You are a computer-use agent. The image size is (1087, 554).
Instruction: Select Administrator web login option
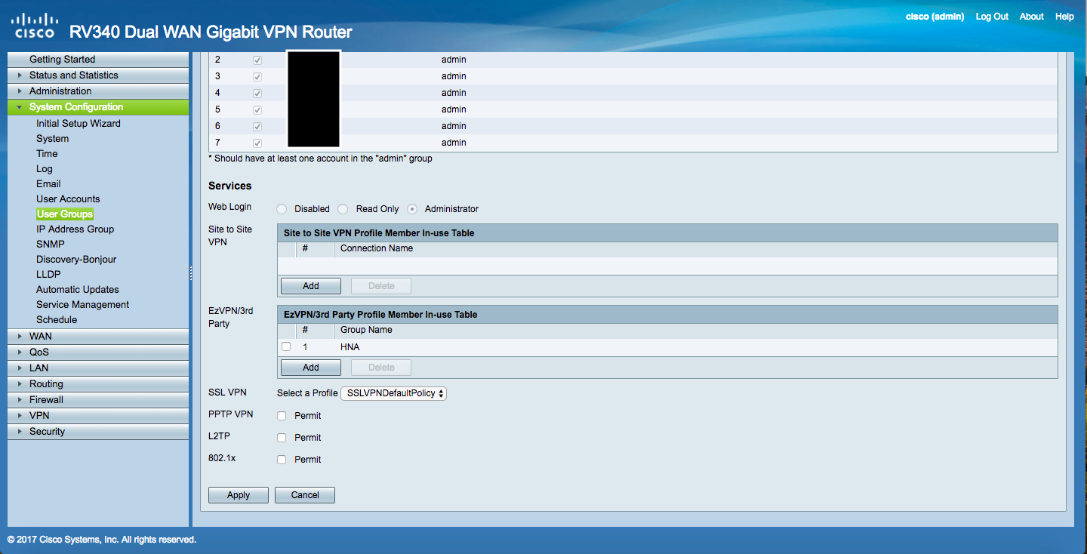[x=412, y=209]
